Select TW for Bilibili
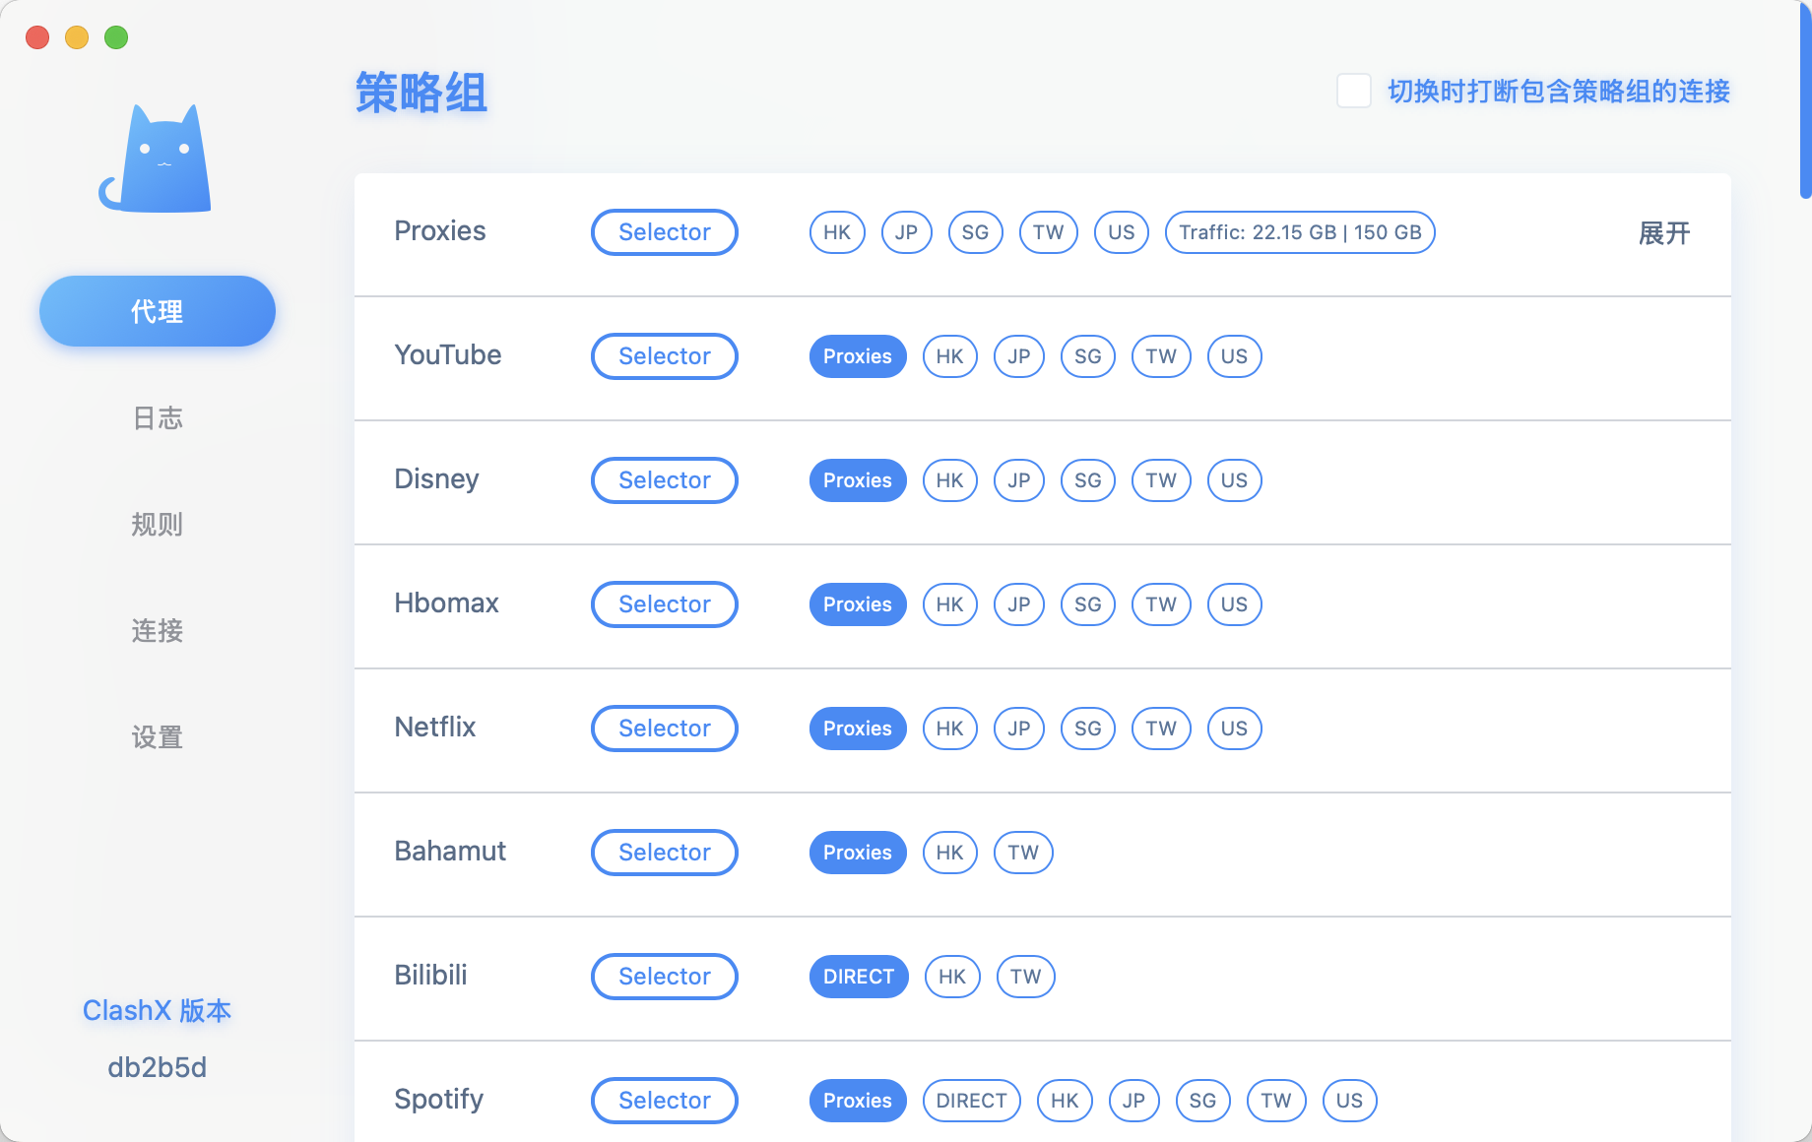Screen dimensions: 1812x1142 pos(1026,977)
